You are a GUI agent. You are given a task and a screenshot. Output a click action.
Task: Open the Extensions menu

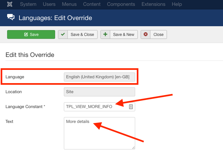click(x=153, y=4)
